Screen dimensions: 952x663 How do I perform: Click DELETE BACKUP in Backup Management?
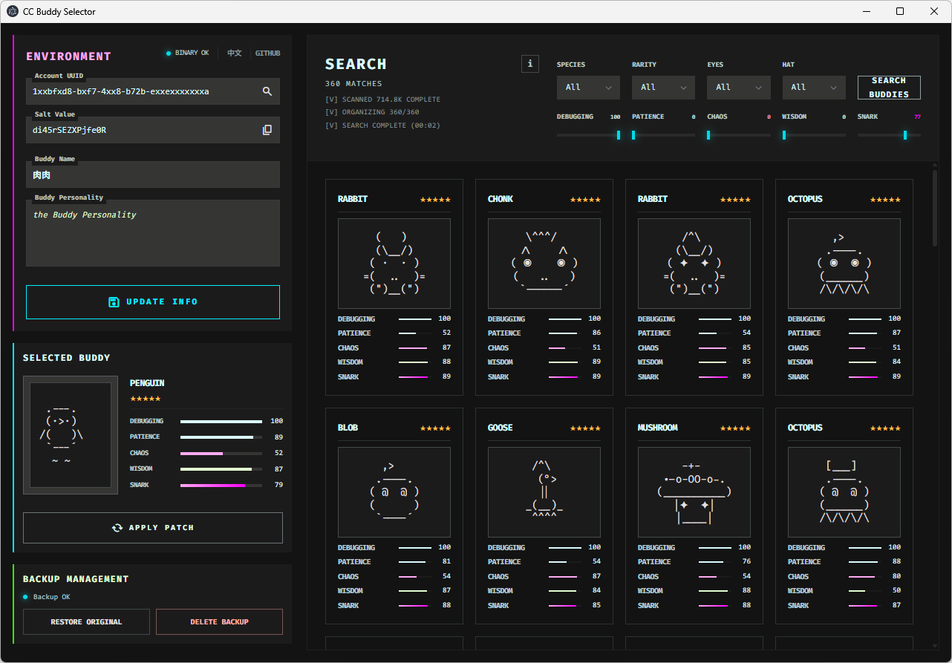click(x=219, y=621)
